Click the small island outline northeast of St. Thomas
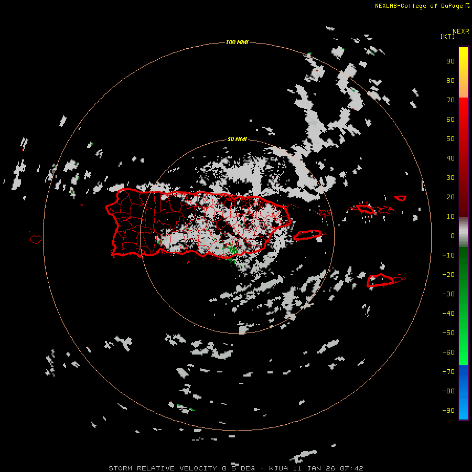 (400, 198)
